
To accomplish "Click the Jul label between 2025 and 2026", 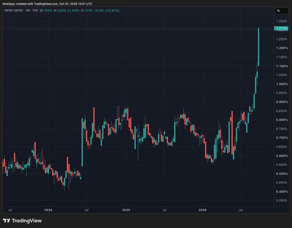I will (x=164, y=210).
